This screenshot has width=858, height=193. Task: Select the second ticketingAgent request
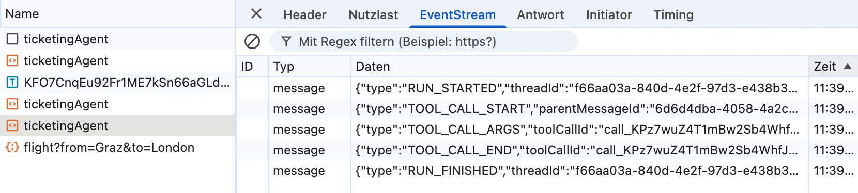[117, 60]
